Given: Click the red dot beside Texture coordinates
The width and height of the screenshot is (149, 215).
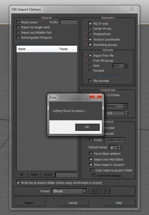Looking at the screenshot, I should pyautogui.click(x=86, y=39).
